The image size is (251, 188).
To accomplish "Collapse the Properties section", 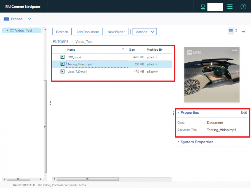I will point(179,113).
